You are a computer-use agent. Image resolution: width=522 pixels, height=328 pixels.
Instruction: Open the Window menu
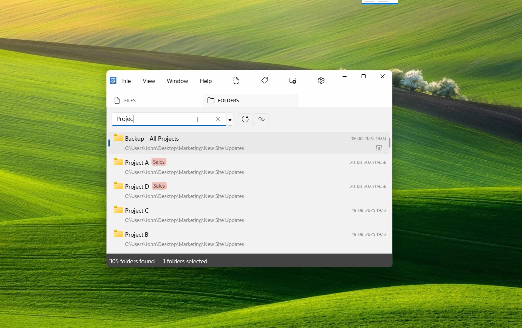(177, 81)
